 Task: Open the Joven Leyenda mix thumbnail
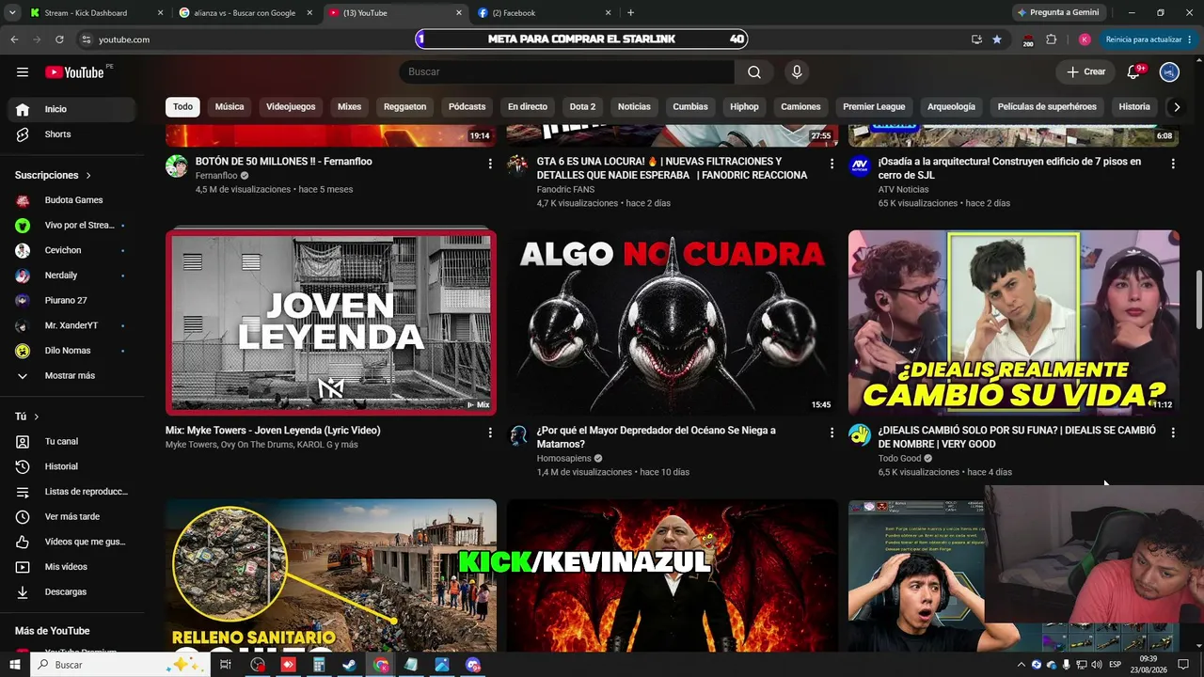point(331,323)
